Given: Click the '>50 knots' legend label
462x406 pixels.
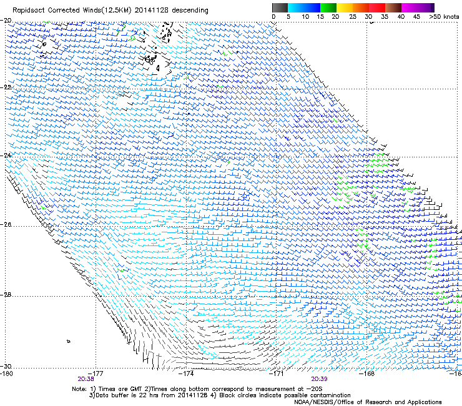Looking at the screenshot, I should click(x=444, y=17).
